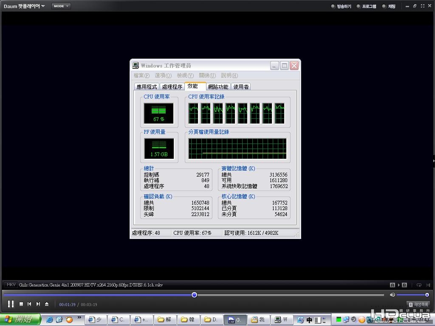Skip to the next track
The width and height of the screenshot is (435, 326).
38,304
